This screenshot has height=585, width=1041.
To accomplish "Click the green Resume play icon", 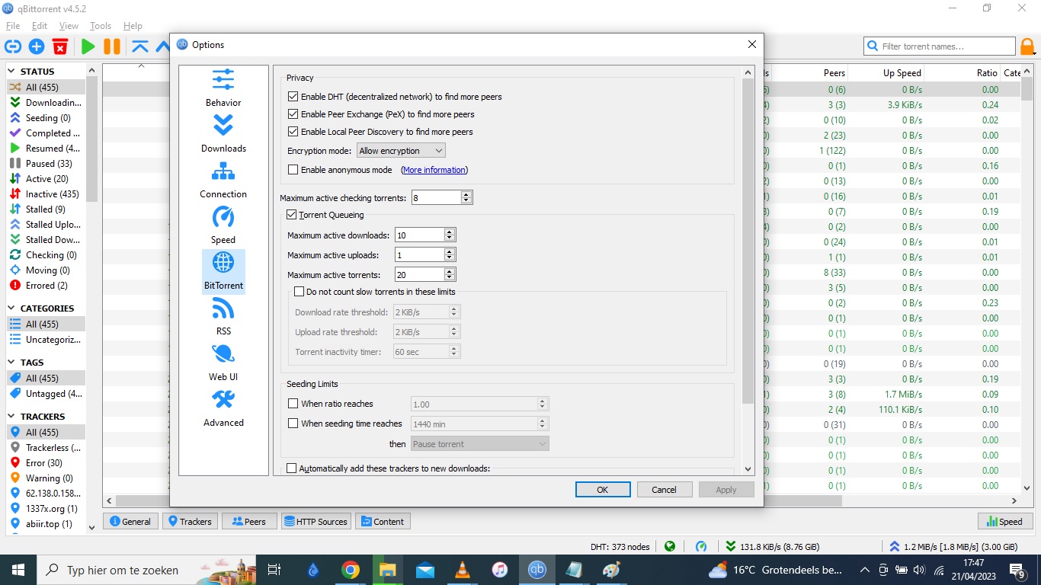I will (88, 46).
